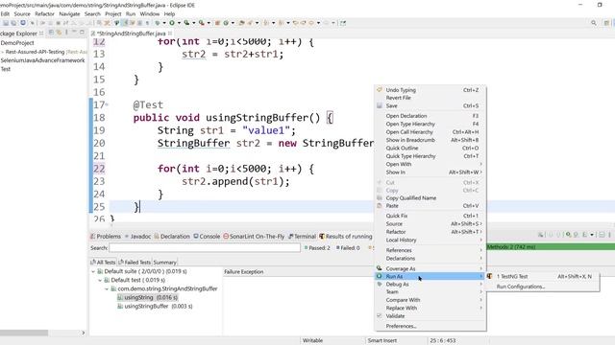Click the Console view icon

(x=196, y=237)
